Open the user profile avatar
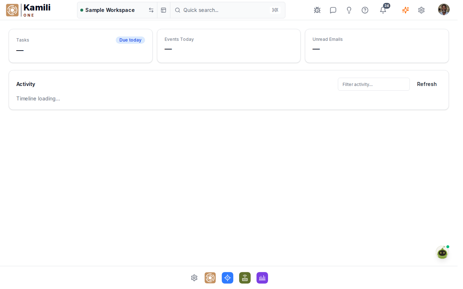This screenshot has width=463, height=289. [444, 9]
